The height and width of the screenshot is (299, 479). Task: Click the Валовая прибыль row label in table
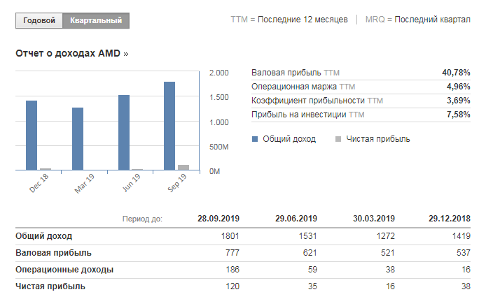[x=53, y=253]
